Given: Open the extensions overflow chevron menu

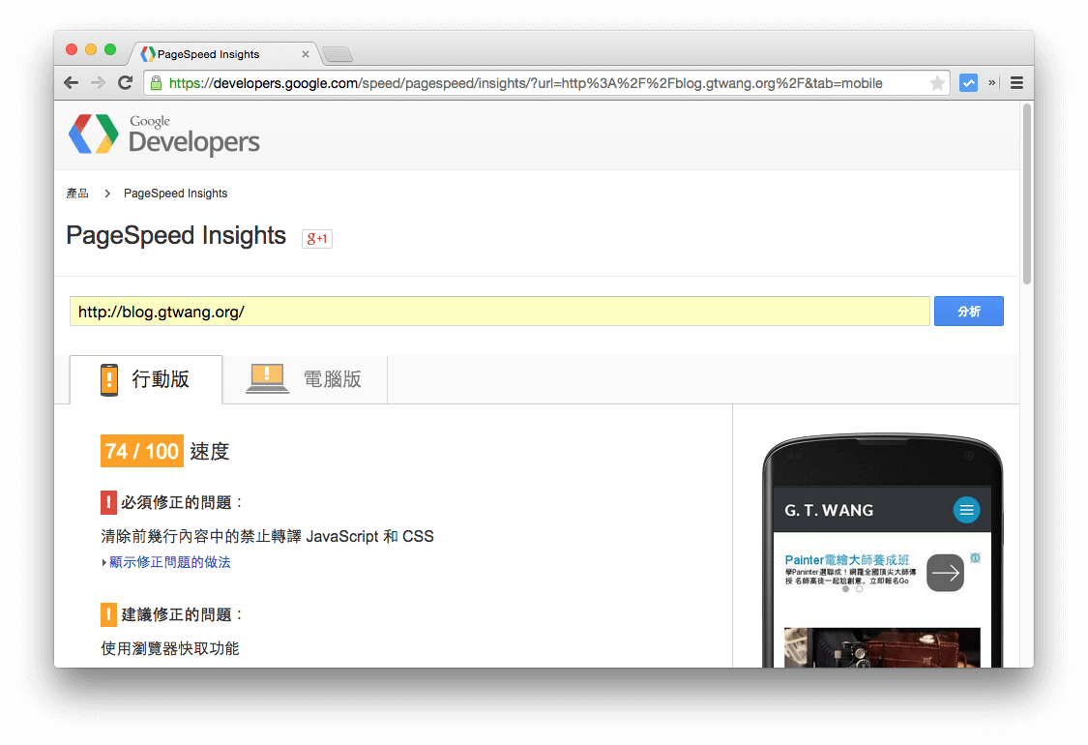Looking at the screenshot, I should pos(990,82).
